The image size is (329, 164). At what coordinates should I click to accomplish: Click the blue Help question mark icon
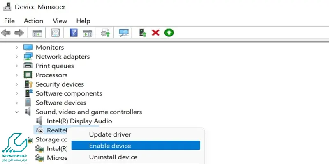pos(74,33)
